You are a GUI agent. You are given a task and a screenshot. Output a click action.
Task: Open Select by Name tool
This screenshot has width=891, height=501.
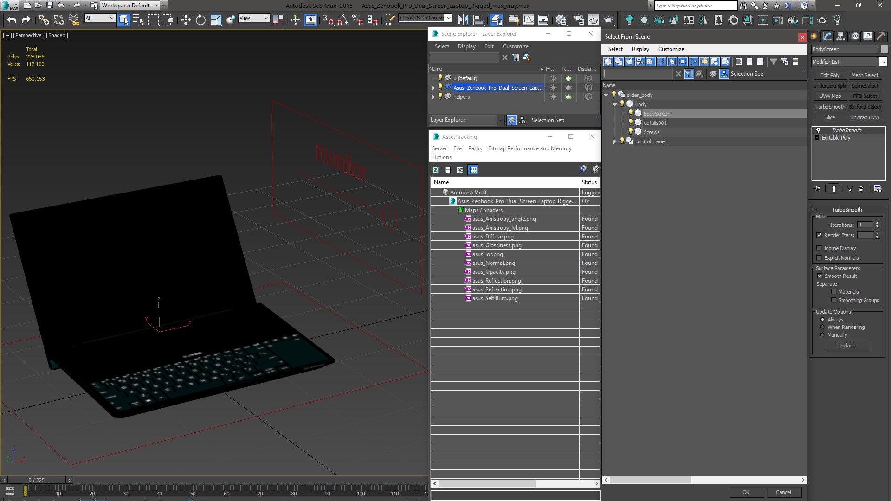[138, 19]
